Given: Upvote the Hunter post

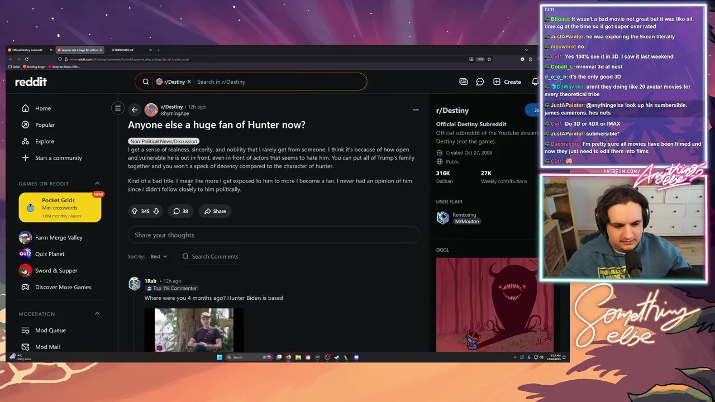Looking at the screenshot, I should (x=135, y=211).
